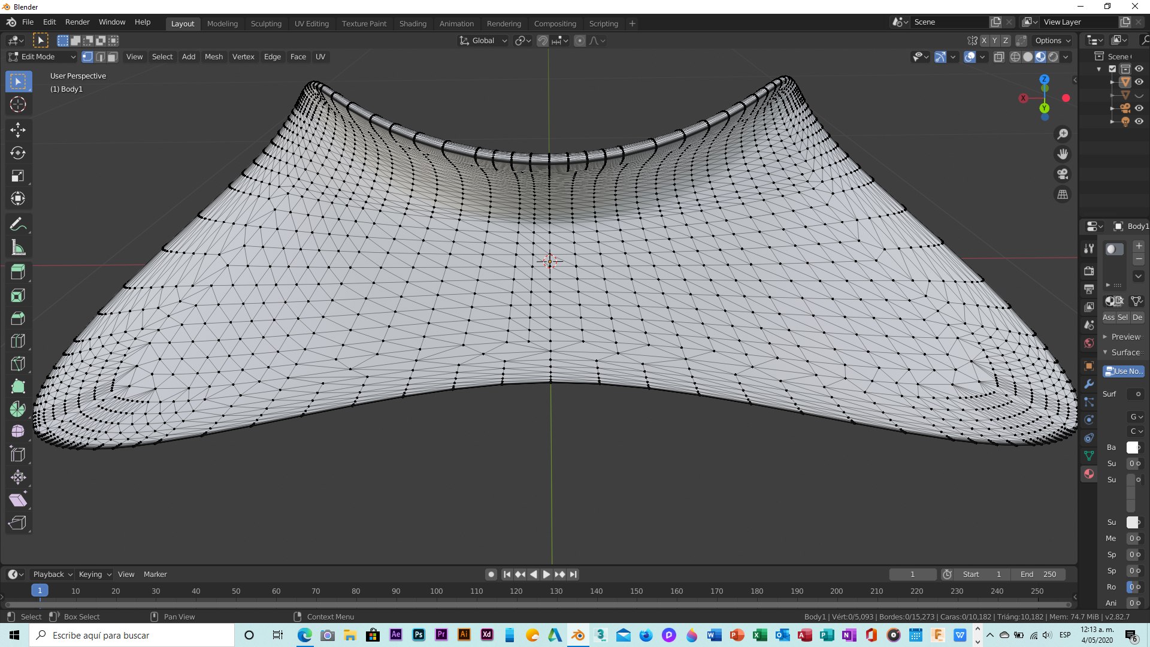Image resolution: width=1150 pixels, height=647 pixels.
Task: Open the Modeling workspace tab
Action: [x=222, y=23]
